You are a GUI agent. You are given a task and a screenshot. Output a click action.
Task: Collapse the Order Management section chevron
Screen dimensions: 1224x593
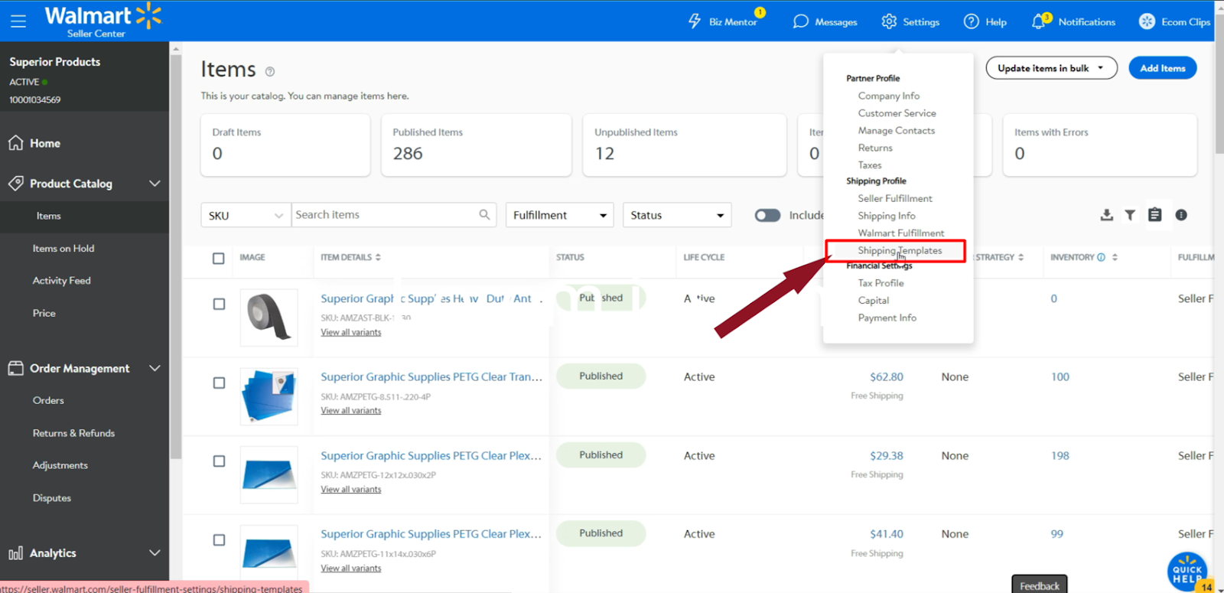tap(155, 368)
